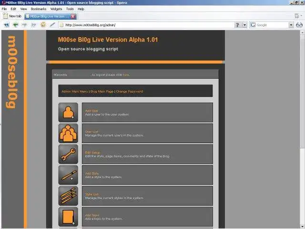
Task: Open the Admin Main Menu link
Action: (75, 91)
